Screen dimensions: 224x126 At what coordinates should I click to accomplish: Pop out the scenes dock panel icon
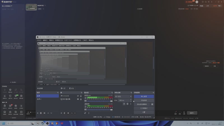(x=58, y=93)
